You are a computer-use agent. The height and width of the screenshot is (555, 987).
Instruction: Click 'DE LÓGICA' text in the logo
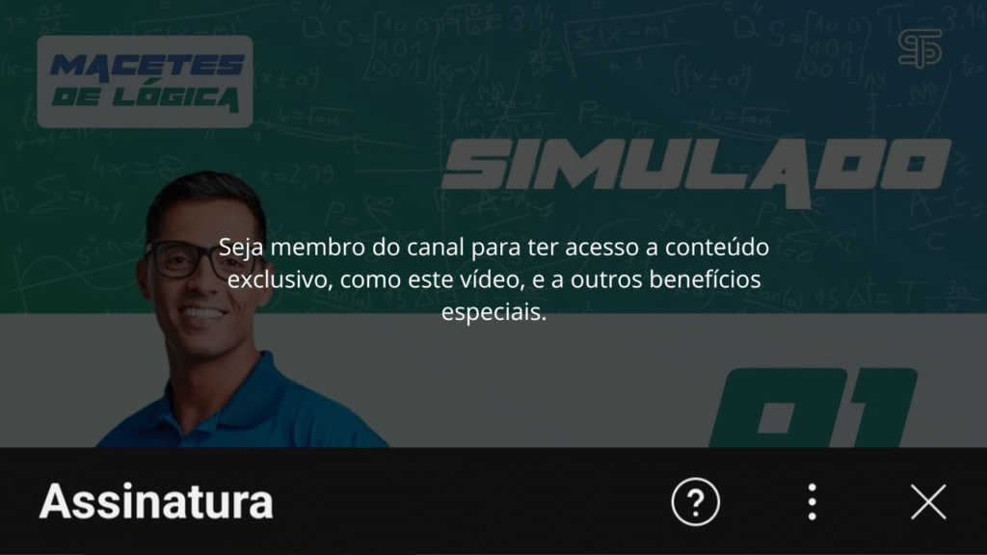click(146, 98)
